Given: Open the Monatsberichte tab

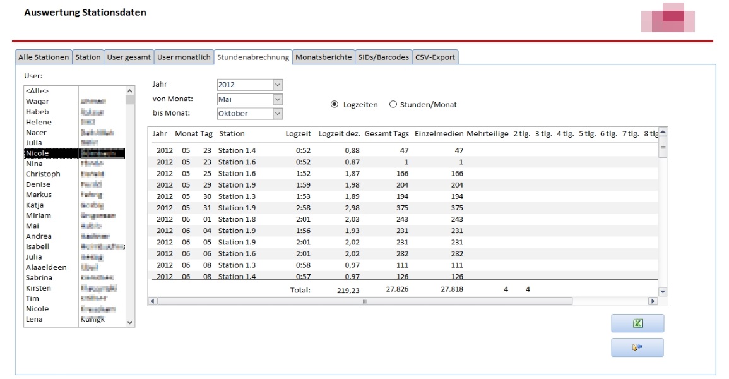Looking at the screenshot, I should coord(324,57).
